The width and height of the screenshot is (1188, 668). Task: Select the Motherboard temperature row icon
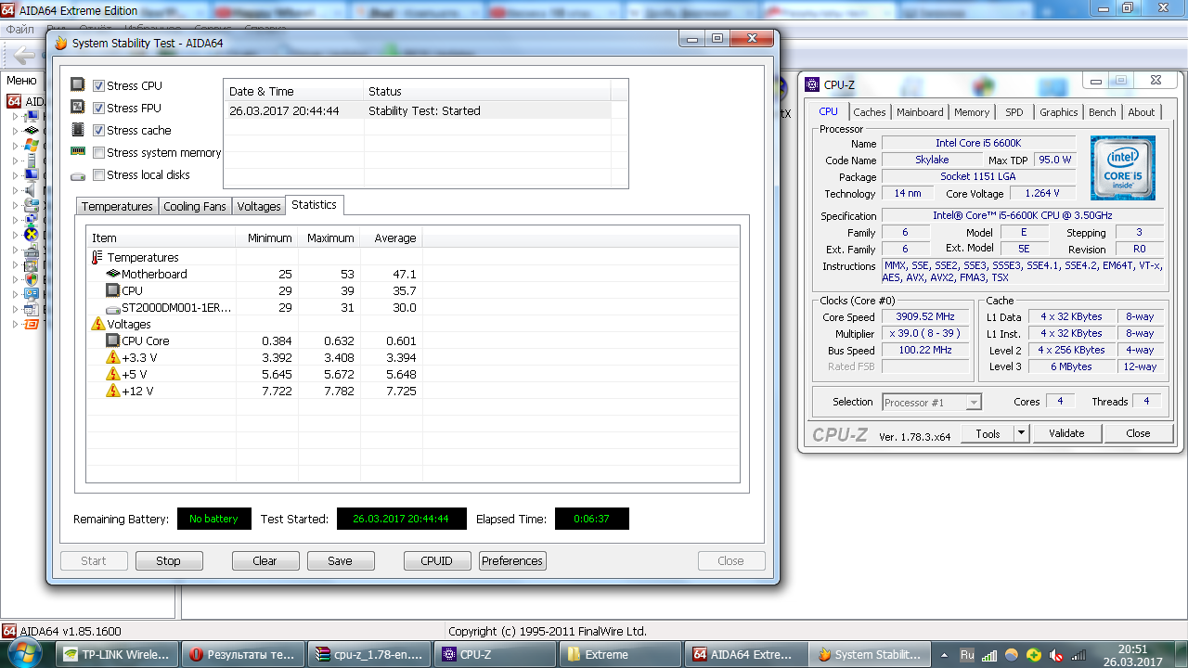(x=113, y=274)
